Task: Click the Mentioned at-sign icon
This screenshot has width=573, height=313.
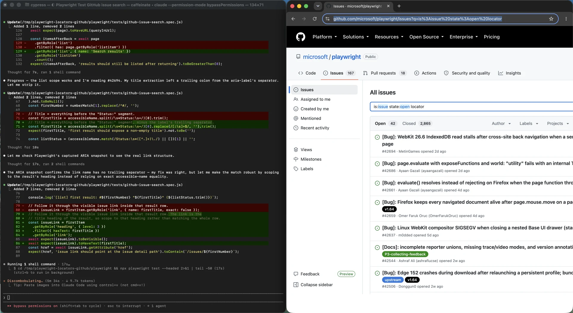Action: pos(296,118)
